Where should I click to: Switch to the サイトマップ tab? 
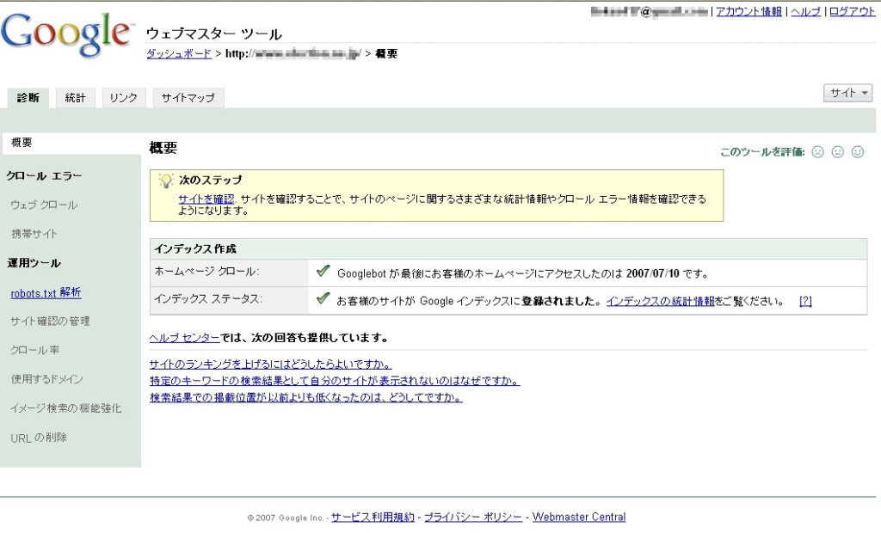pyautogui.click(x=188, y=98)
